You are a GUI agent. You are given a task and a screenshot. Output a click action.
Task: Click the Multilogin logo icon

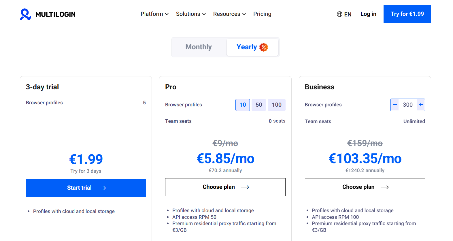coord(25,14)
